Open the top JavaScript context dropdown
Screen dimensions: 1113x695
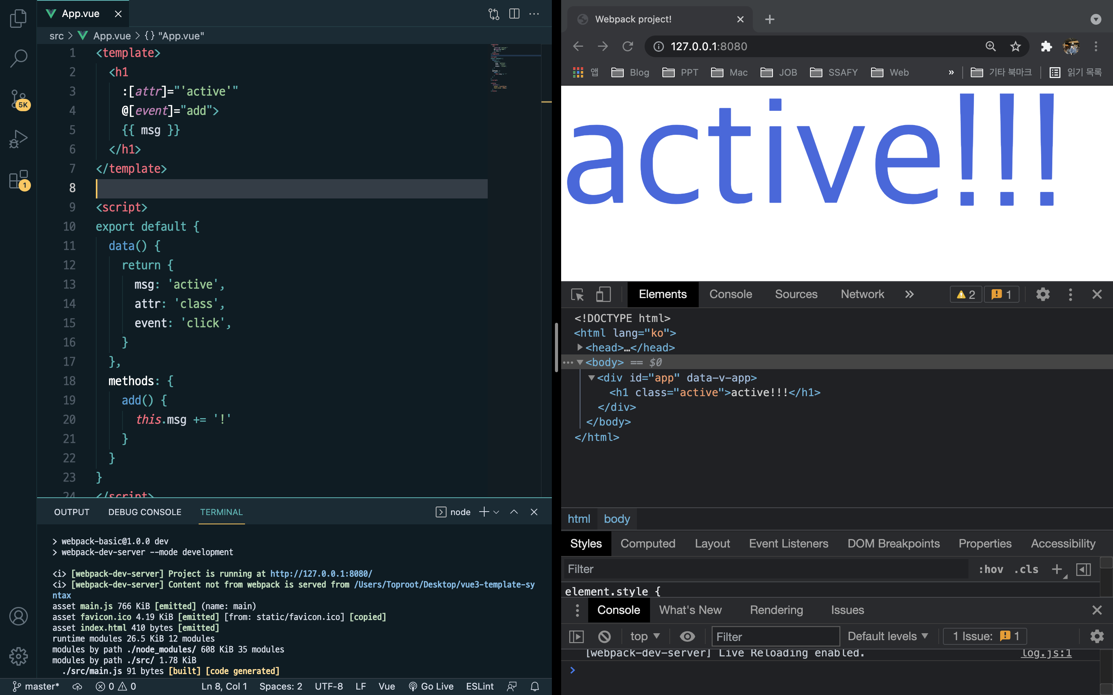pos(645,637)
